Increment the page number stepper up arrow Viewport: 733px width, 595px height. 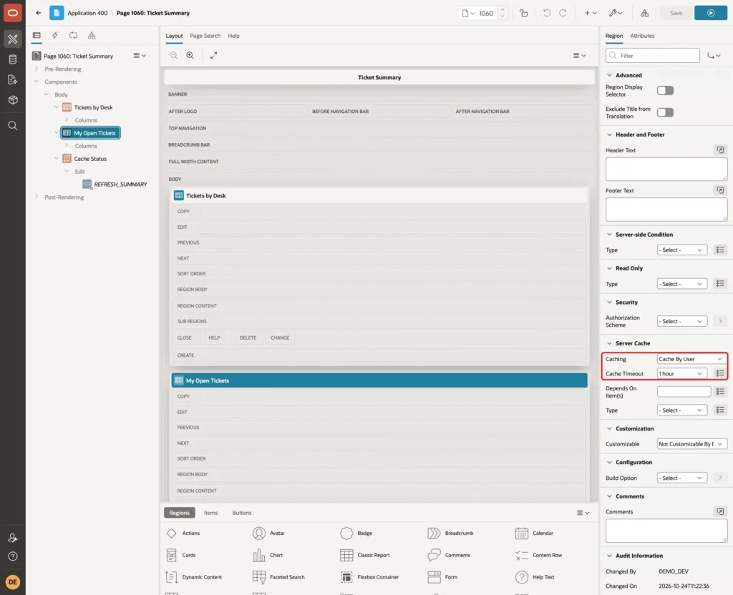pyautogui.click(x=503, y=9)
